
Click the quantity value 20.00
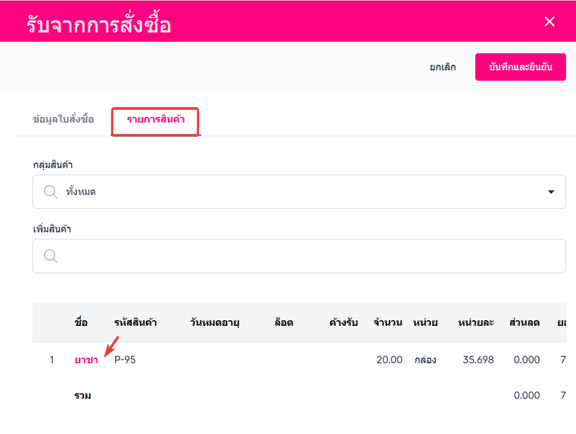pyautogui.click(x=389, y=360)
